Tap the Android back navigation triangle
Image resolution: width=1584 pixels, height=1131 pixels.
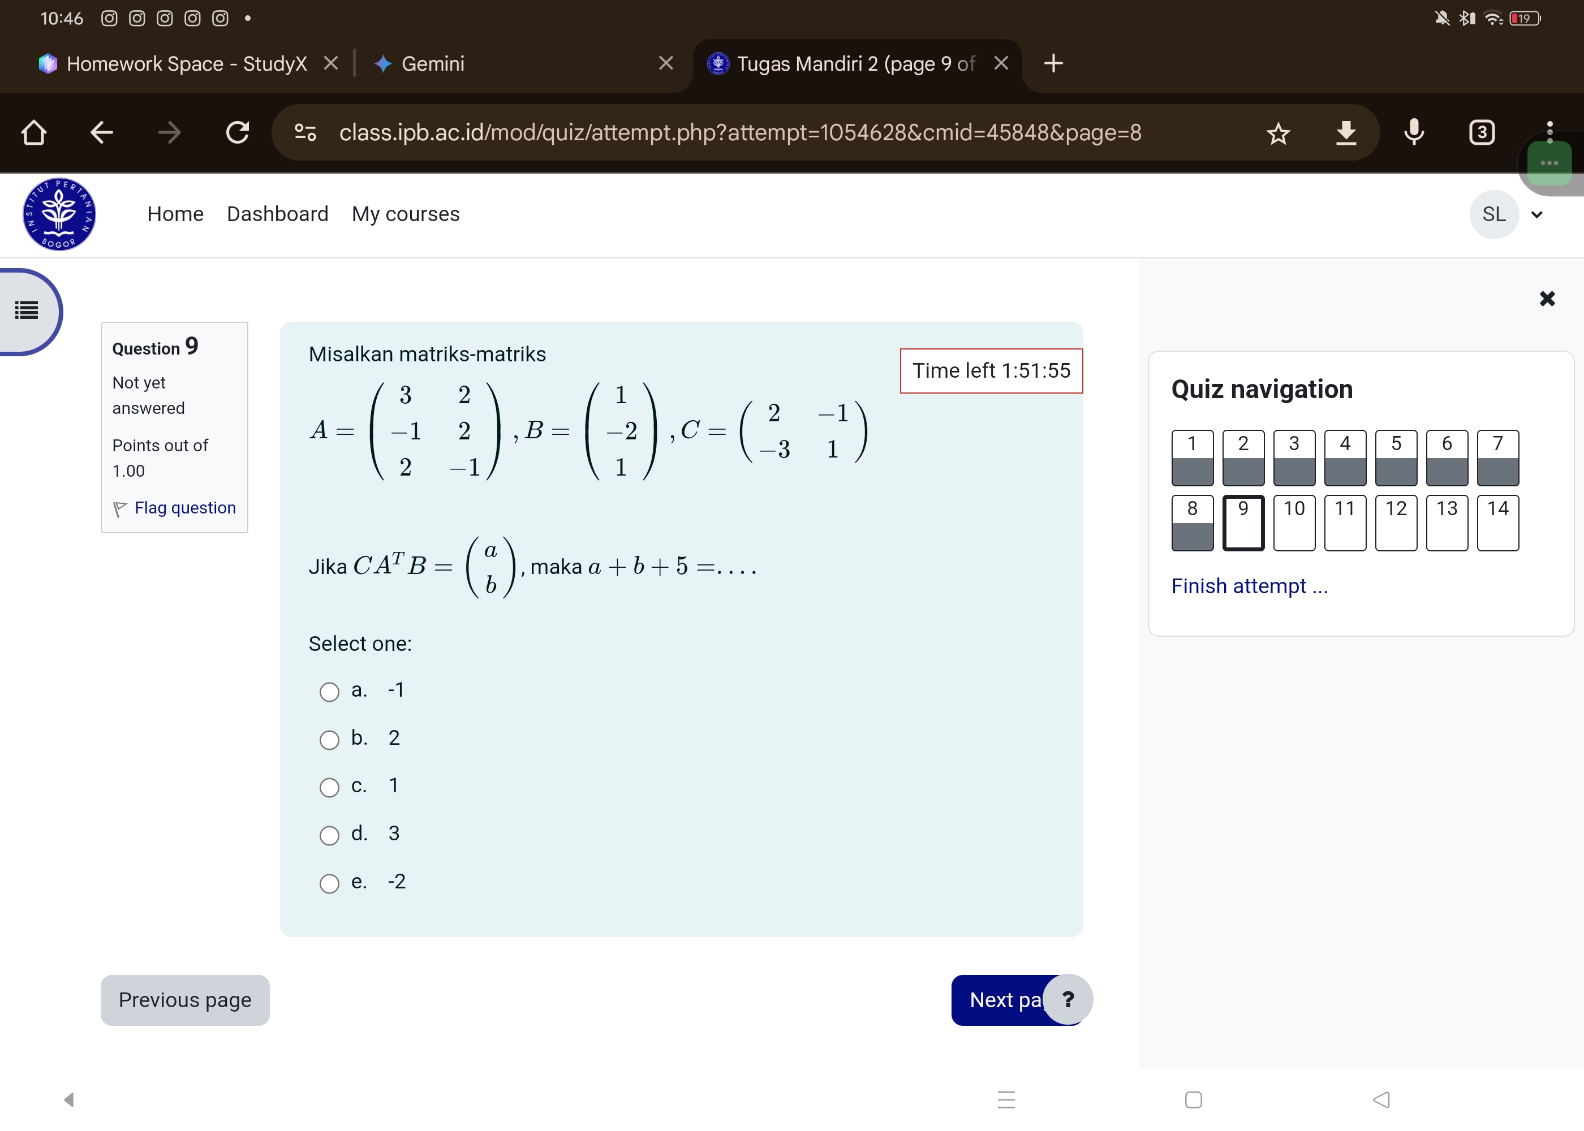point(1381,1100)
